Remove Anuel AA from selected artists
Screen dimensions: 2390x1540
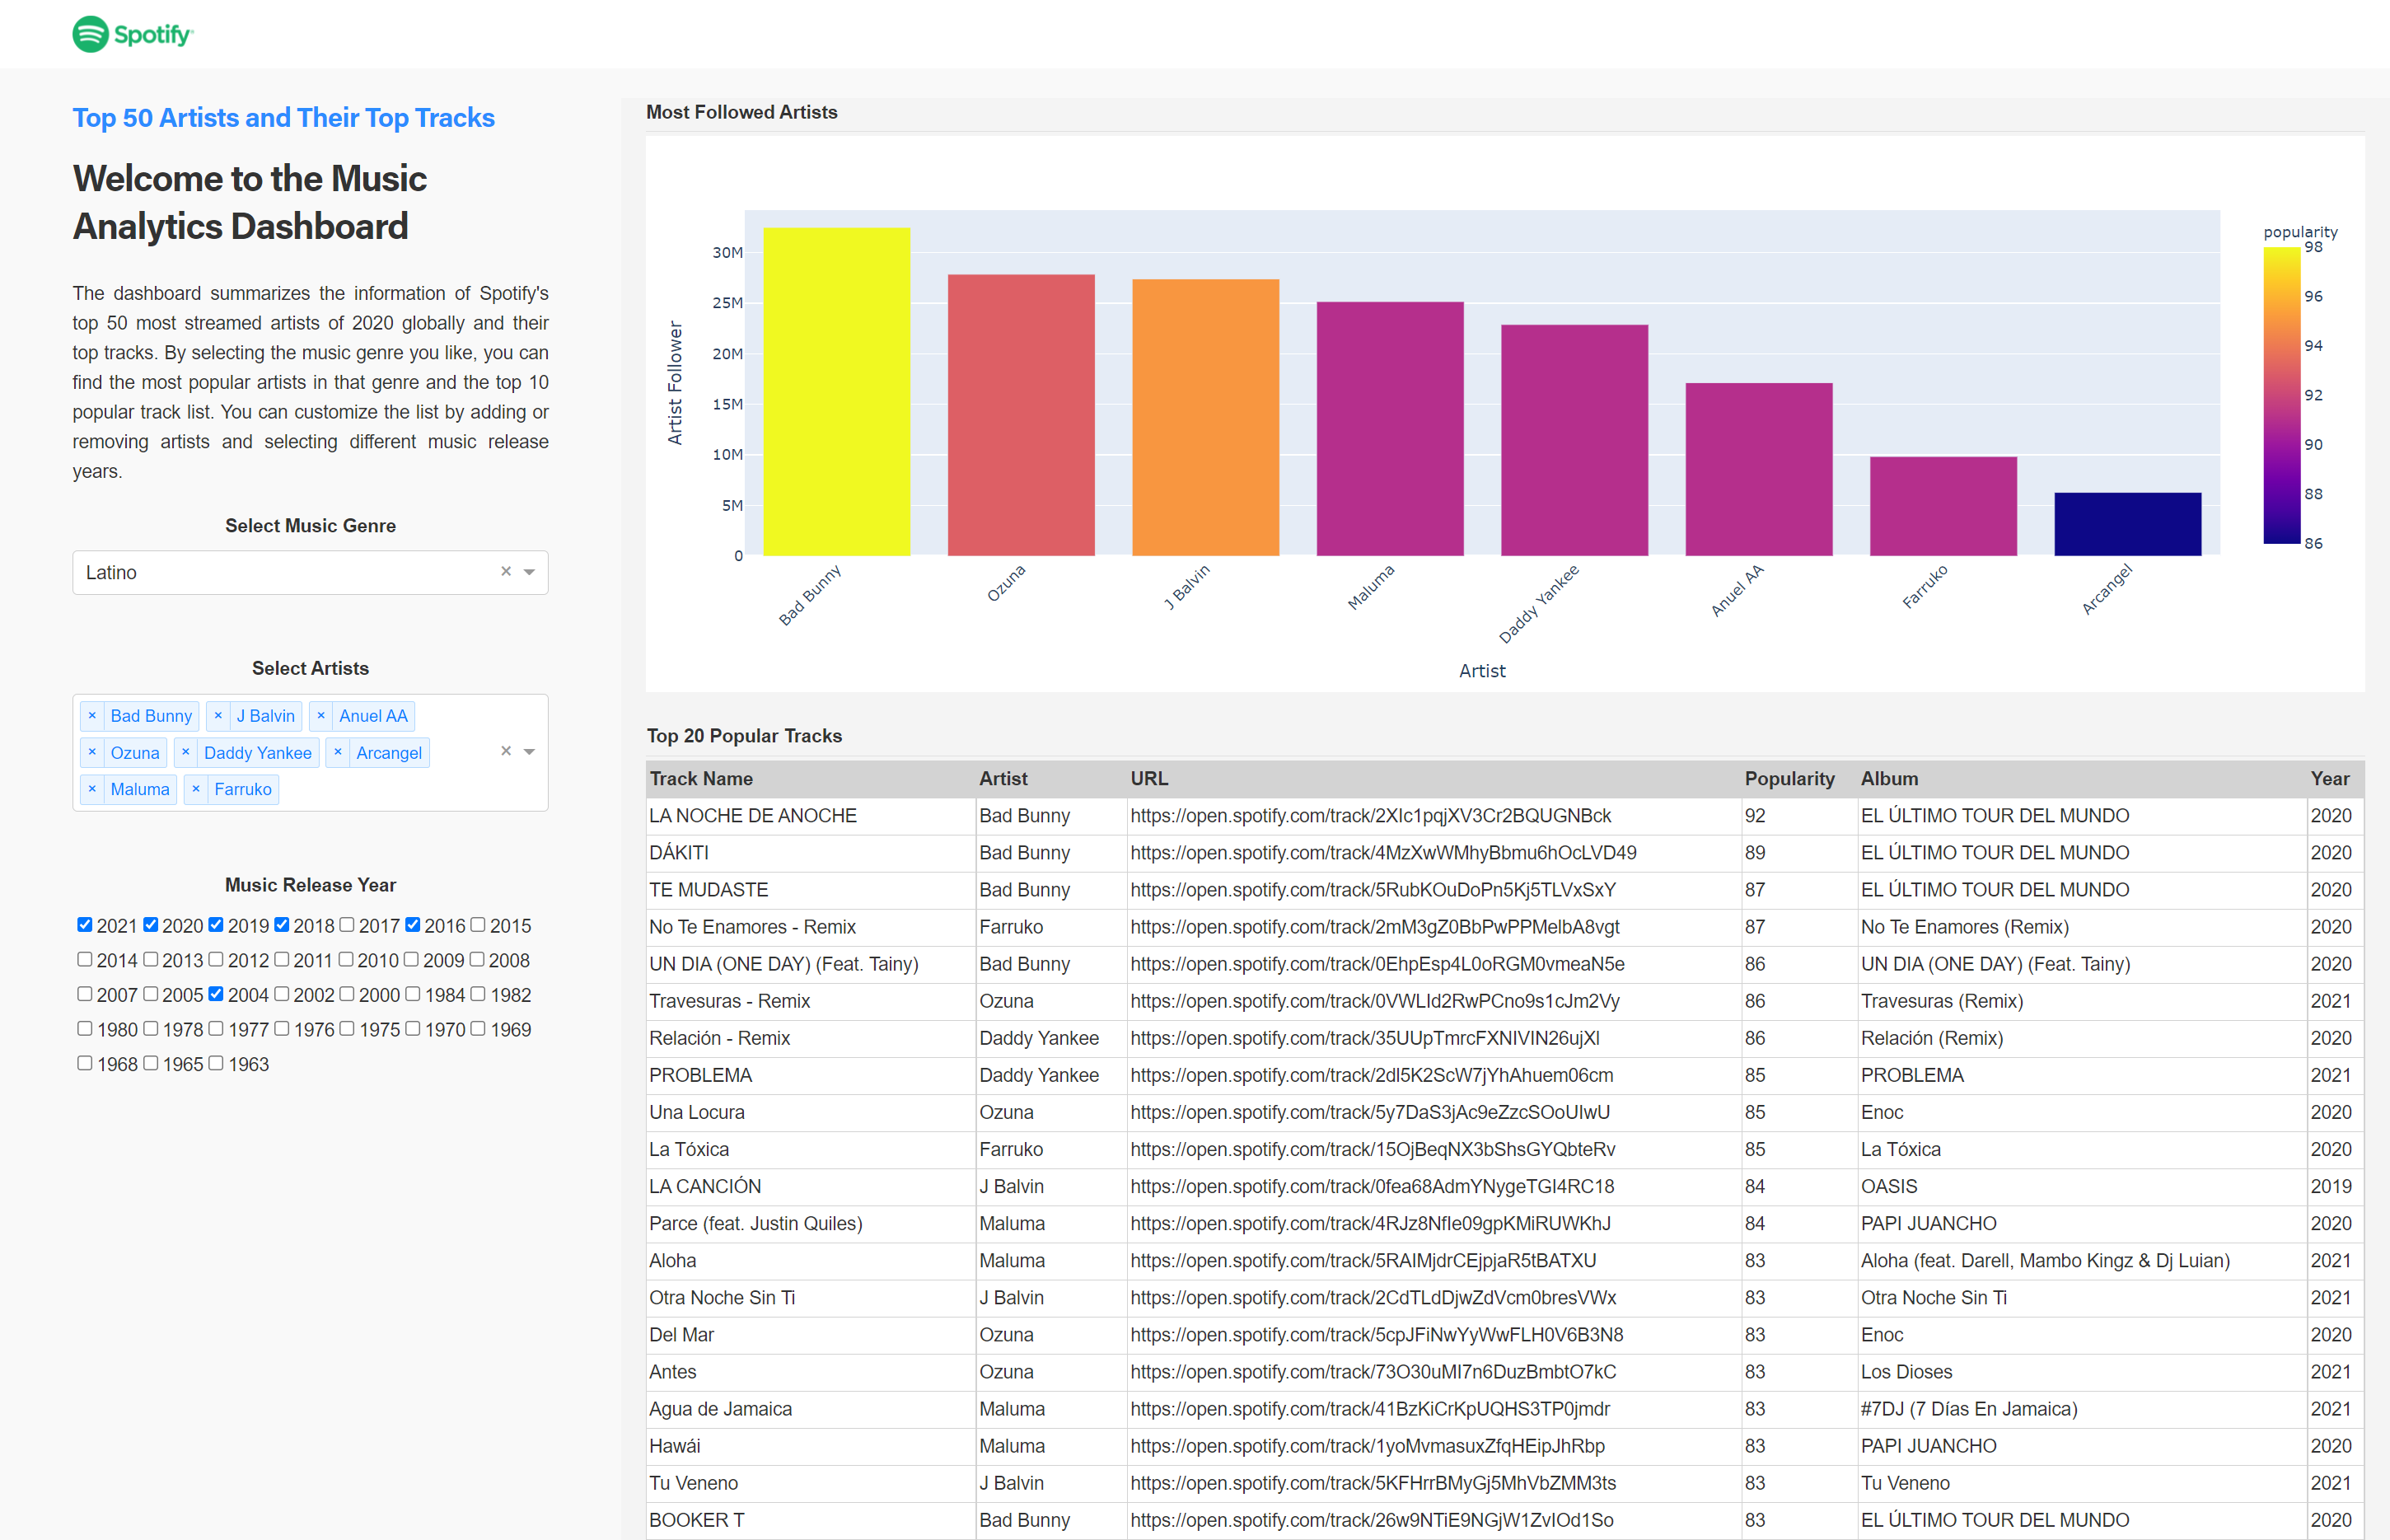point(320,715)
